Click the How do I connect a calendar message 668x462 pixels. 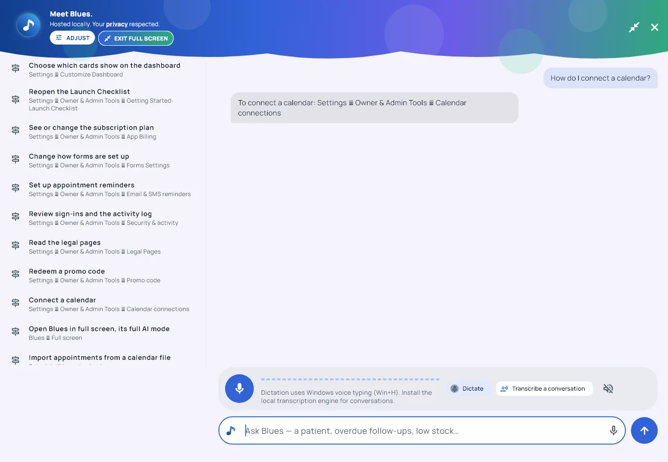601,78
